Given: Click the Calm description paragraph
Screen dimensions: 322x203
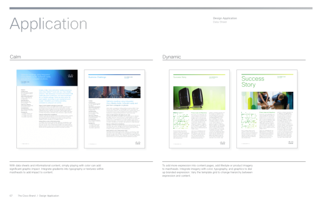Looking at the screenshot, I should pyautogui.click(x=56, y=169).
